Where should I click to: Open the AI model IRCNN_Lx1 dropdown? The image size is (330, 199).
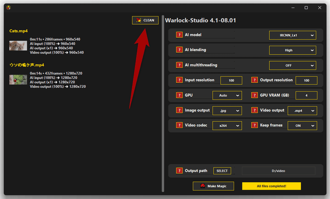[x=292, y=35]
